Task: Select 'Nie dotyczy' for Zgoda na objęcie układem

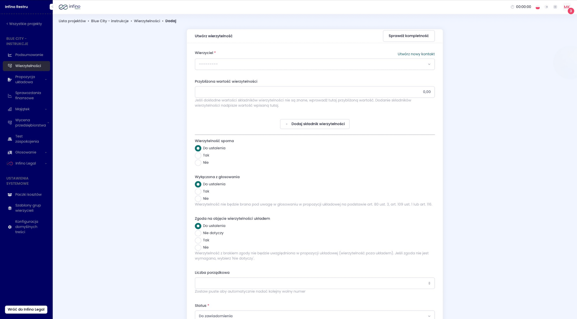Action: click(x=198, y=233)
